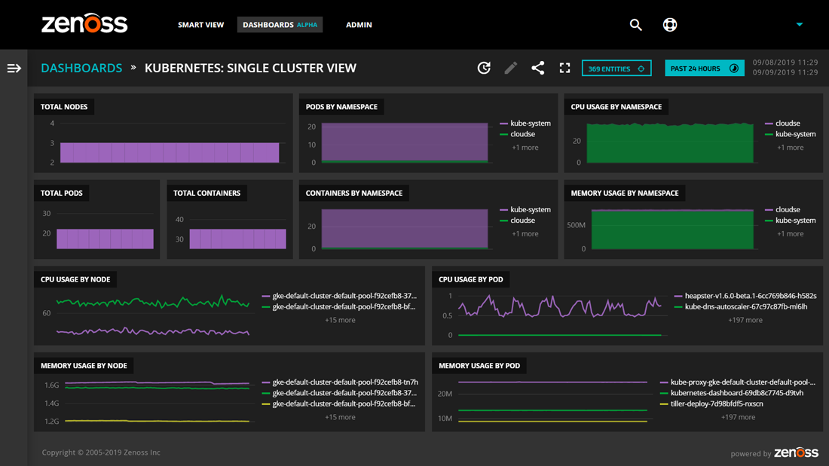Click the DASHBOARDS breadcrumb link
829x466 pixels.
[81, 68]
